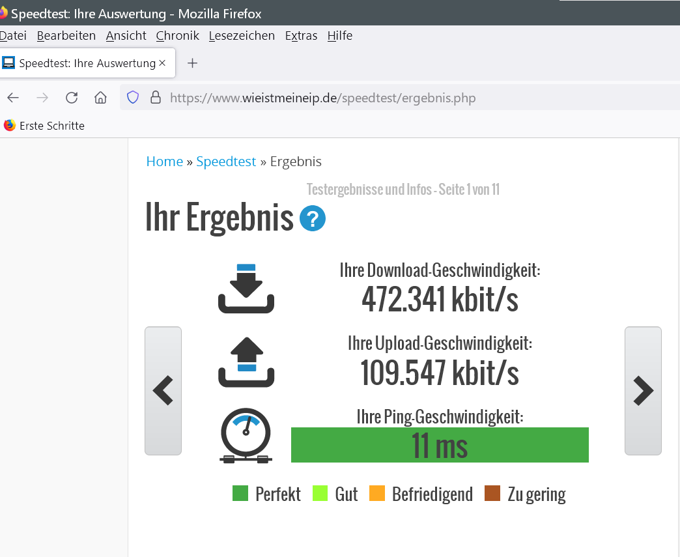Click the ping gauge icon
The width and height of the screenshot is (680, 557).
[246, 435]
